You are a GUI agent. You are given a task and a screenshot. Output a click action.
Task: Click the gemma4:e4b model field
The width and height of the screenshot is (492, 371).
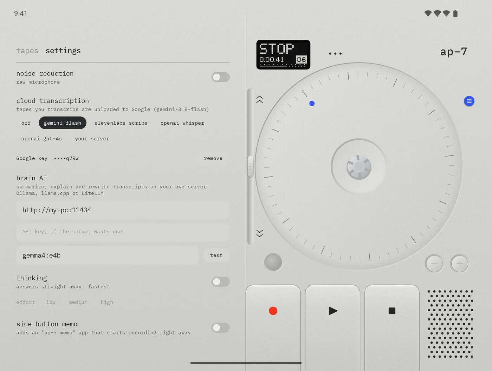point(108,256)
